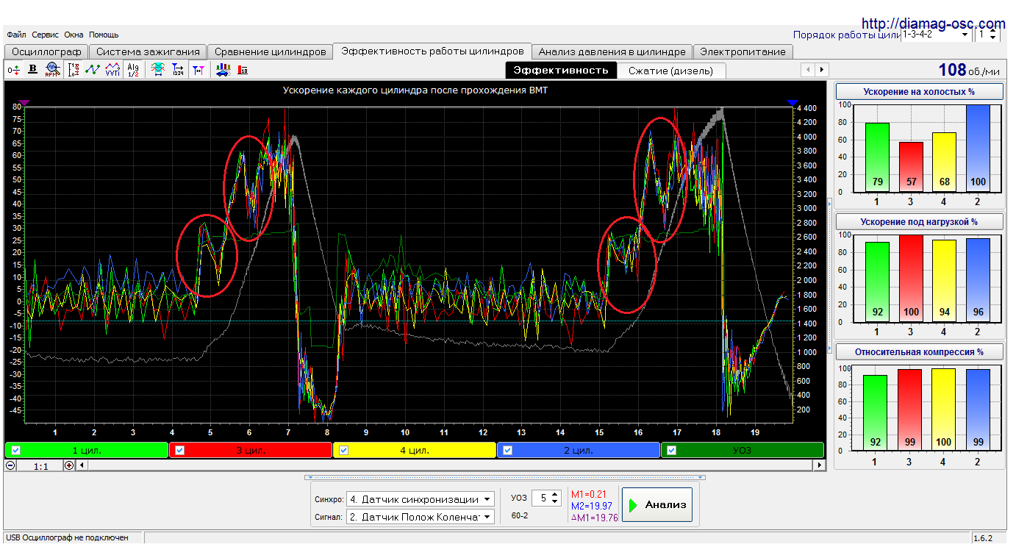The image size is (1016, 547).
Task: Click the 60-2 label
Action: click(x=520, y=516)
